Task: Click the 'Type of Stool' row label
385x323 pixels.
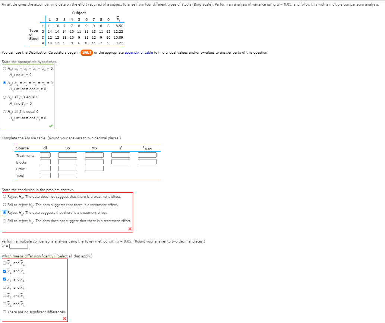Action: (x=34, y=35)
